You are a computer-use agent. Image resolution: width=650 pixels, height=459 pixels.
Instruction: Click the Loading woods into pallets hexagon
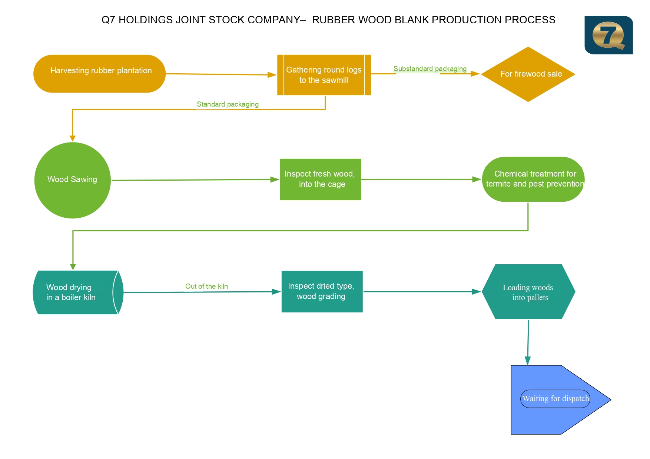(x=528, y=292)
